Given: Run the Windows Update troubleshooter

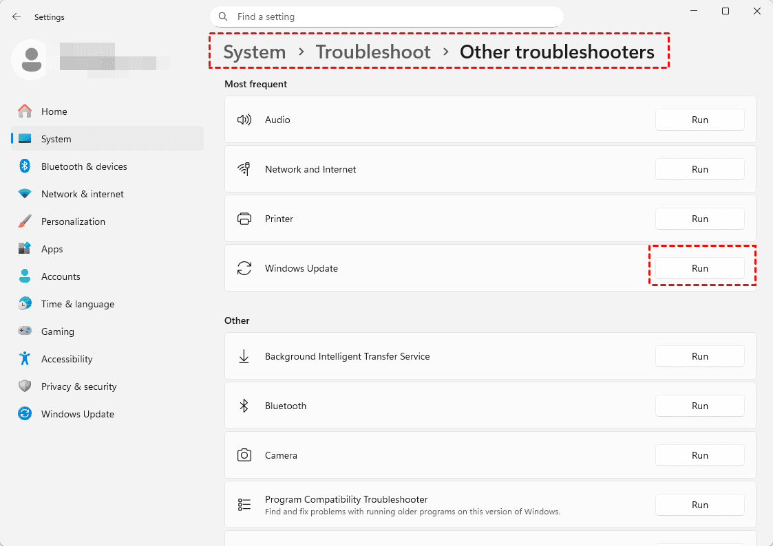Looking at the screenshot, I should click(699, 268).
